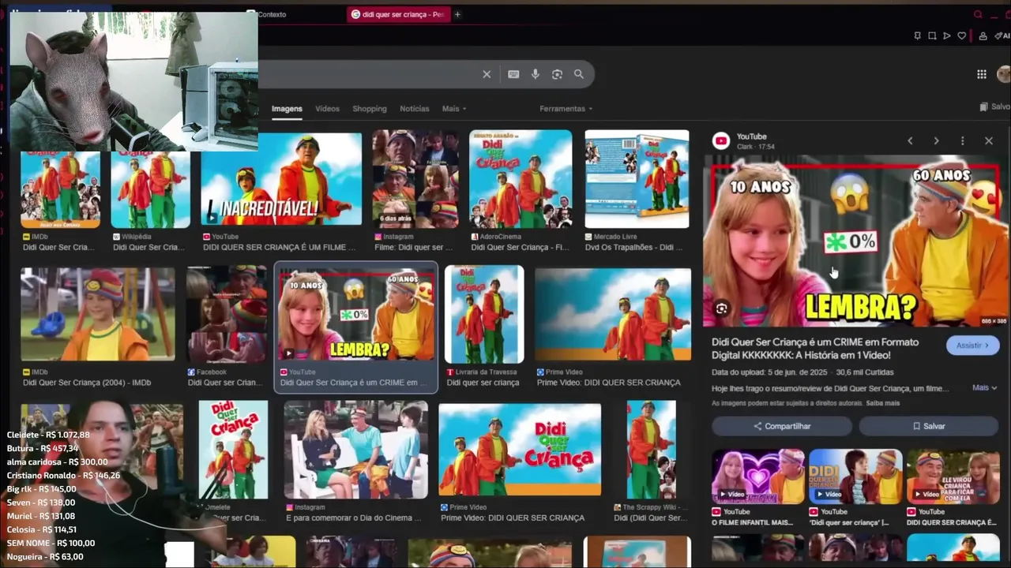The height and width of the screenshot is (568, 1011).
Task: Open the Scrappy Wiki result thumbnail
Action: [652, 450]
